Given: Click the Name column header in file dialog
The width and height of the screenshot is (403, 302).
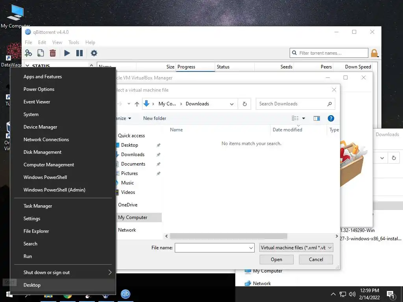Looking at the screenshot, I should point(176,130).
